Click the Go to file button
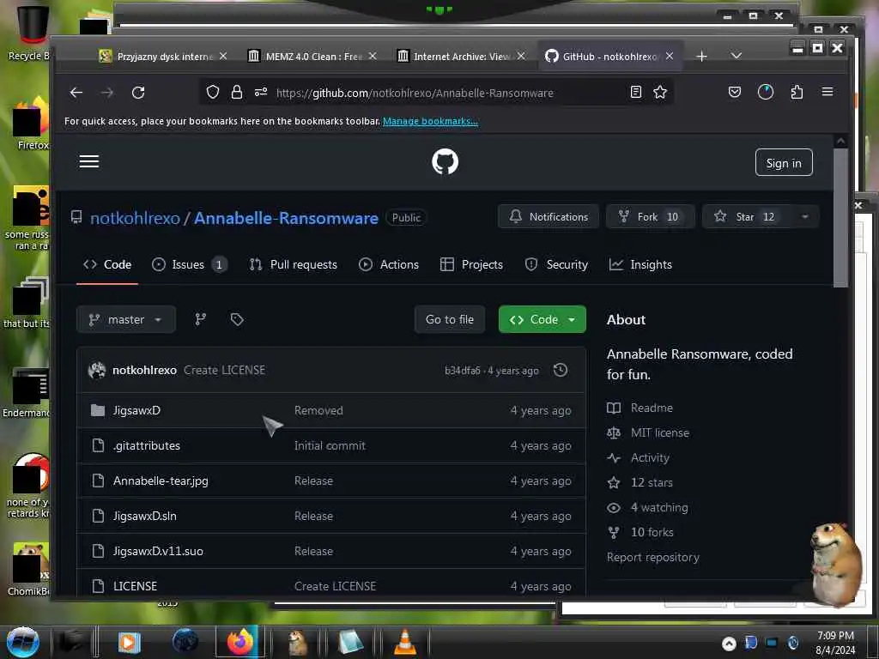The image size is (879, 659). 450,319
